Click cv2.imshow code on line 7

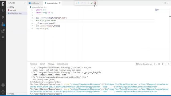pos(48,26)
